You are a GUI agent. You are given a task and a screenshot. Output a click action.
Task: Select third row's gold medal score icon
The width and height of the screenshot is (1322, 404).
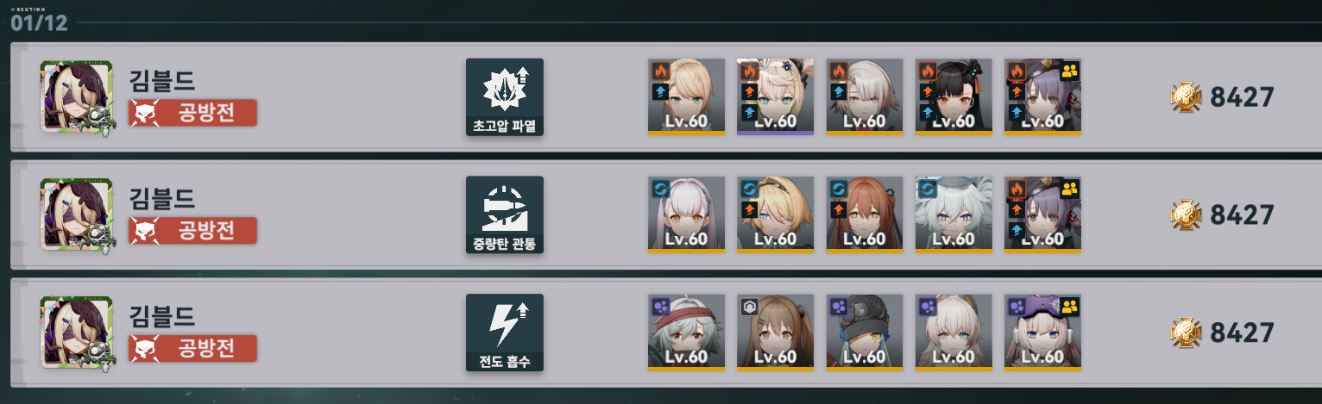coord(1187,333)
